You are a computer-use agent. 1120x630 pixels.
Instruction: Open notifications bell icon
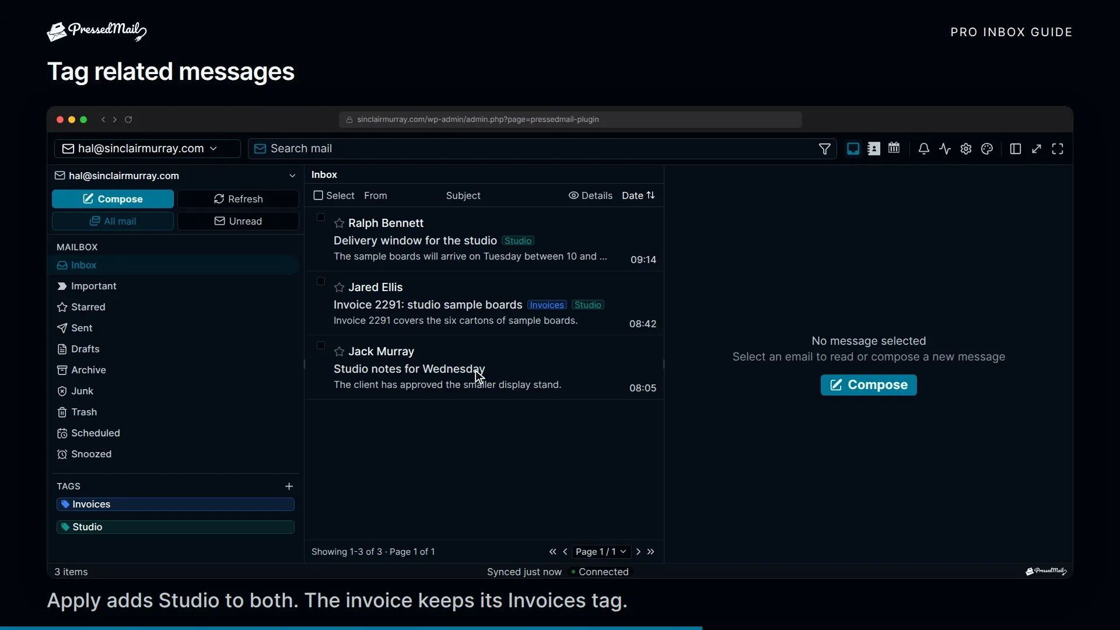coord(923,149)
